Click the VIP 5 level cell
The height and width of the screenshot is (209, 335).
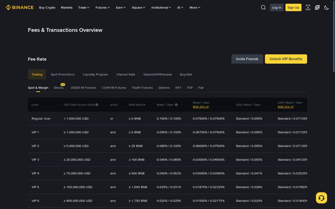tap(35, 187)
